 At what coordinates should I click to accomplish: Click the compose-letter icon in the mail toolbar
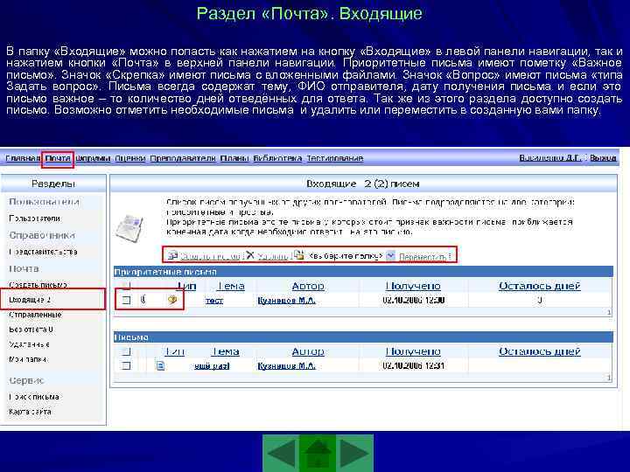(172, 255)
